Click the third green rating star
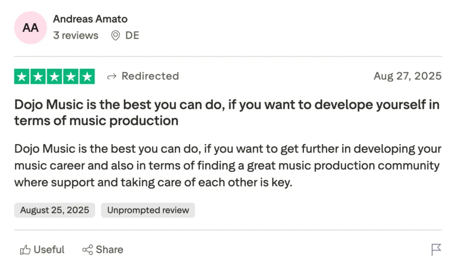 (54, 76)
